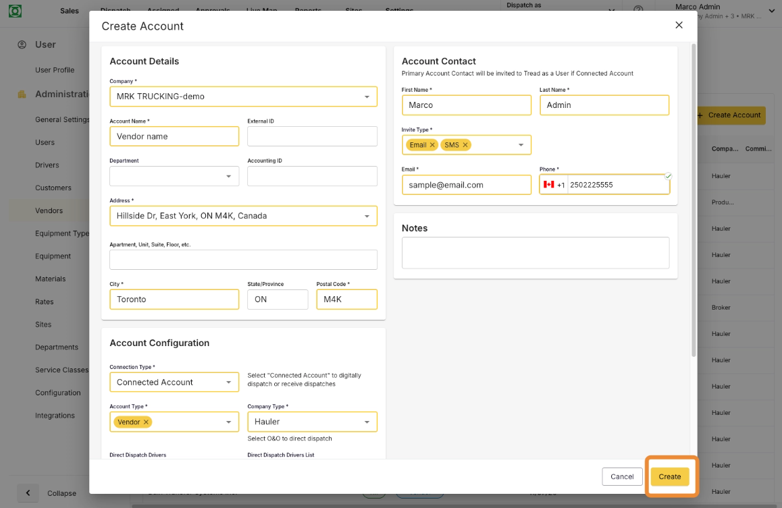Click the Apartment, Unit, Suite field

tap(243, 260)
